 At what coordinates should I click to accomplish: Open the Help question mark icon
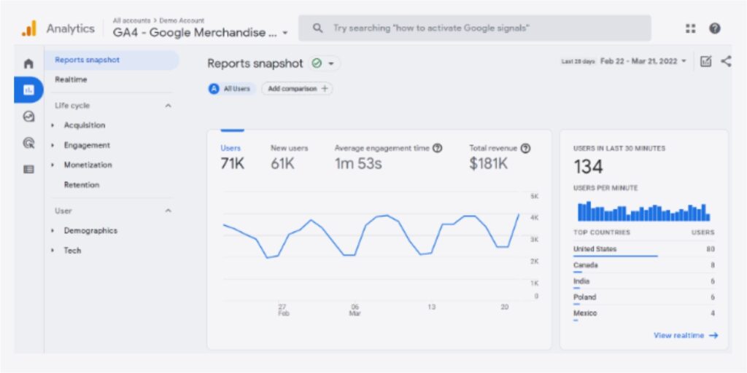click(x=715, y=28)
